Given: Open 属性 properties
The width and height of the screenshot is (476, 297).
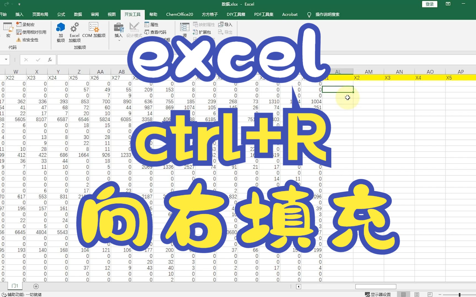Looking at the screenshot, I should tap(152, 24).
